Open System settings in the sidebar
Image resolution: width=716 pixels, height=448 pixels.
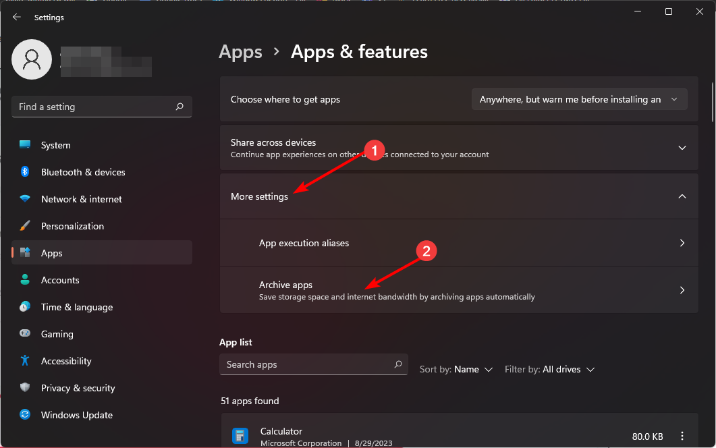55,145
